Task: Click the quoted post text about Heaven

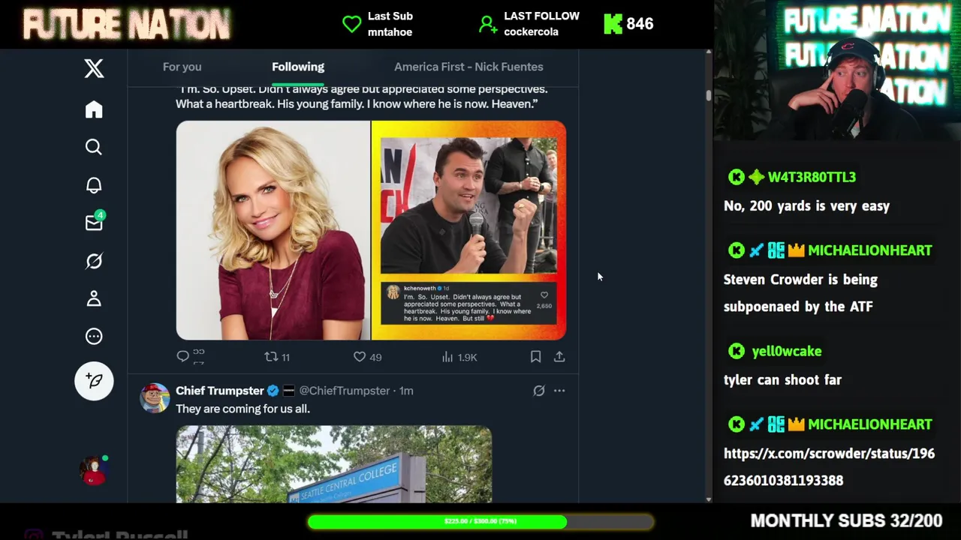Action: [362, 97]
